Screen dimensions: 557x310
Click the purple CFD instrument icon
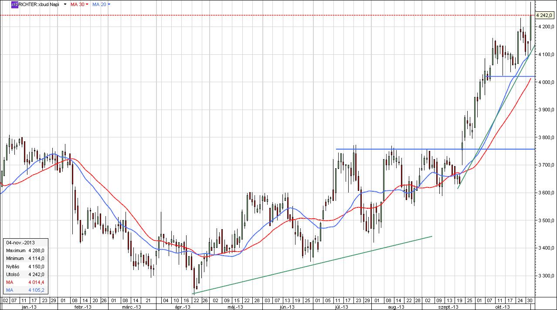[x=14, y=4]
